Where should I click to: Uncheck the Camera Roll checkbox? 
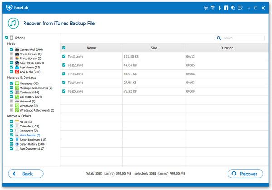click(11, 49)
